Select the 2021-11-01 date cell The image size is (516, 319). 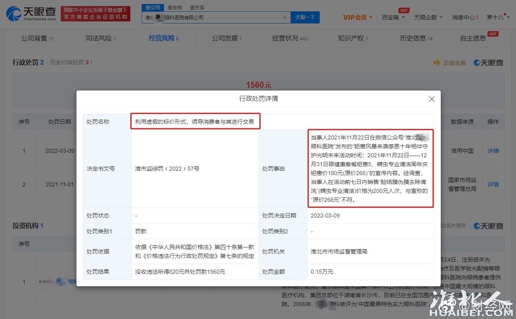click(59, 184)
